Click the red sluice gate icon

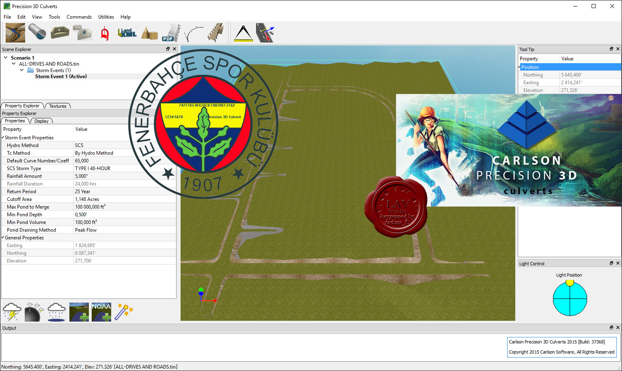(105, 34)
